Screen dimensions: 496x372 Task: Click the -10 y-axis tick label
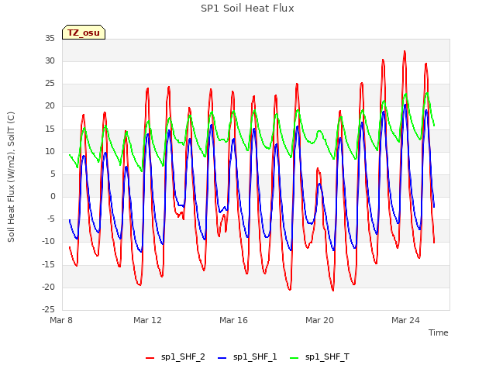(x=49, y=241)
